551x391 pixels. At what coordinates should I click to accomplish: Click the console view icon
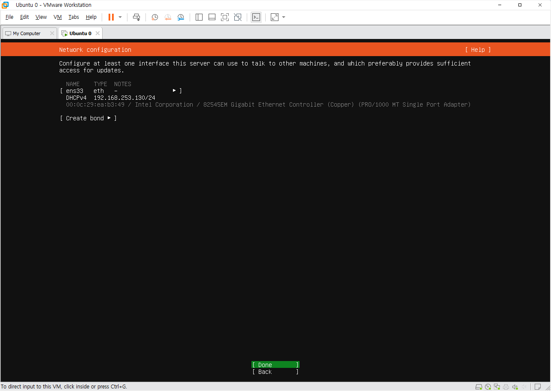(256, 17)
